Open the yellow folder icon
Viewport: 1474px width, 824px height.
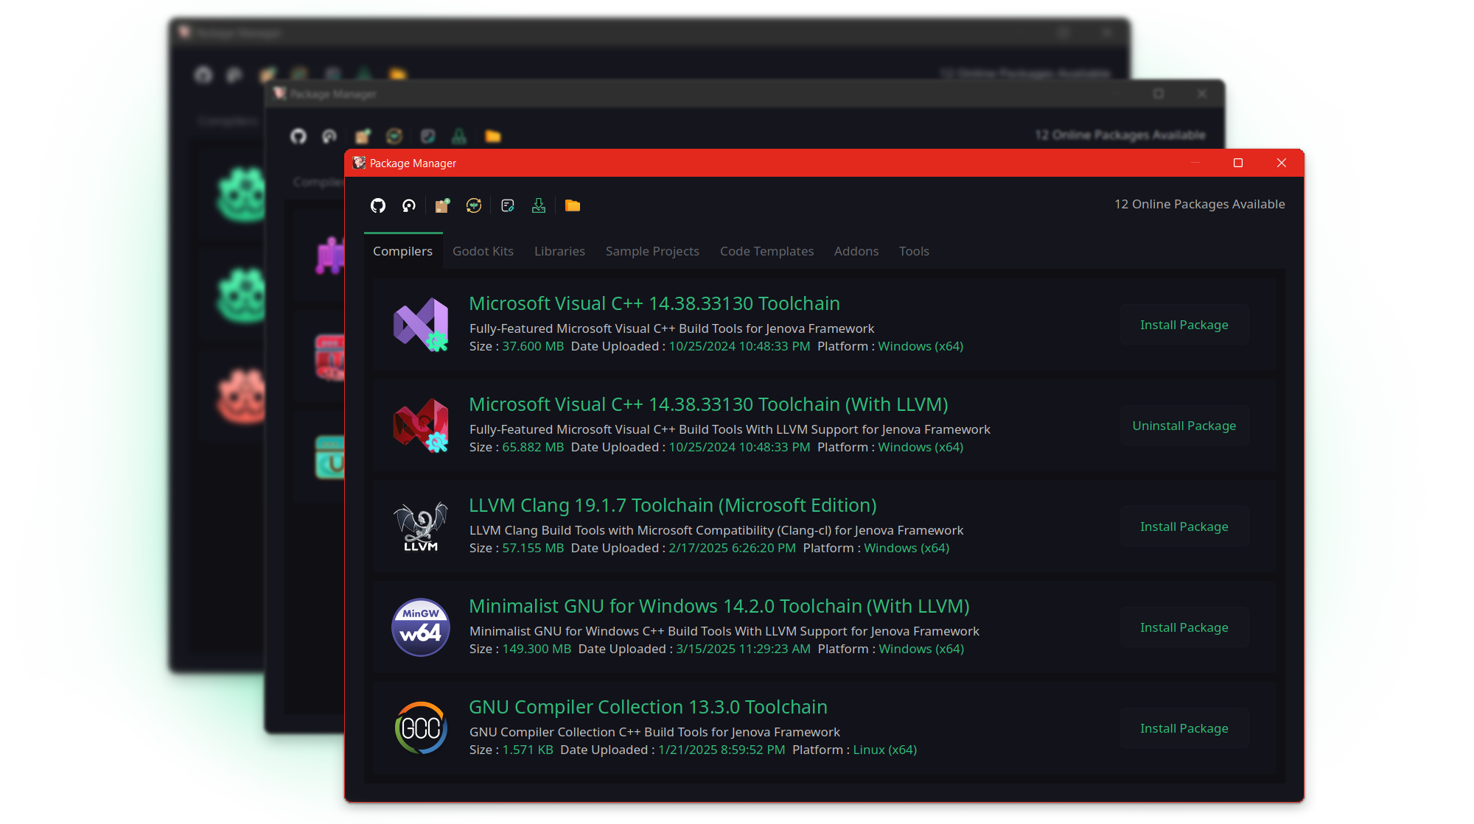573,205
